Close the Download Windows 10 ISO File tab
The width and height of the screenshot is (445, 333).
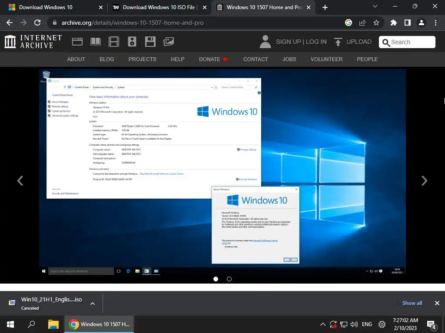coord(205,8)
